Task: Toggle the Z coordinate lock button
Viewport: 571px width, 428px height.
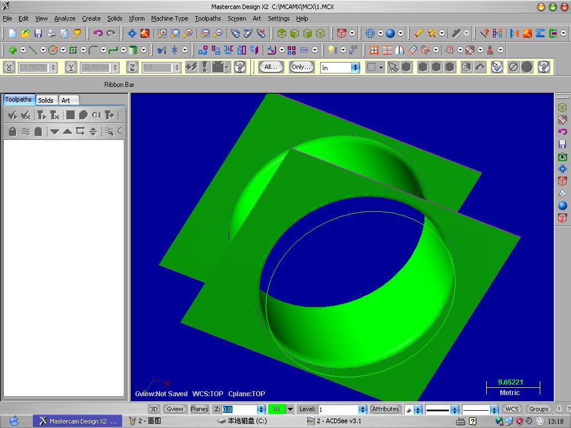Action: pos(133,67)
